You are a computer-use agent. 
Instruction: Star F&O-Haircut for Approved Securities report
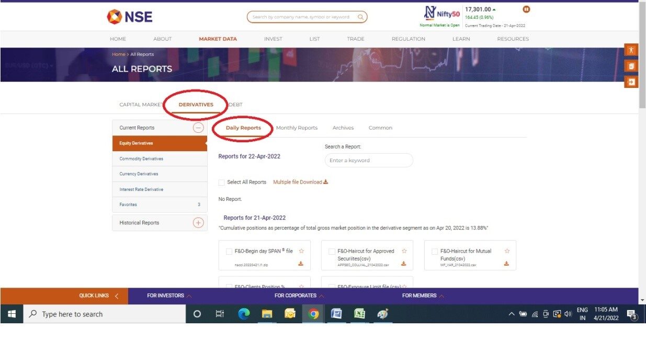[x=404, y=251]
